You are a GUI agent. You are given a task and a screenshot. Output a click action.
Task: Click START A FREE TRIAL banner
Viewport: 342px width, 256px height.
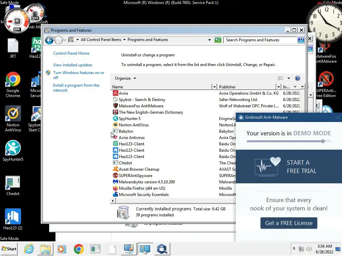289,167
